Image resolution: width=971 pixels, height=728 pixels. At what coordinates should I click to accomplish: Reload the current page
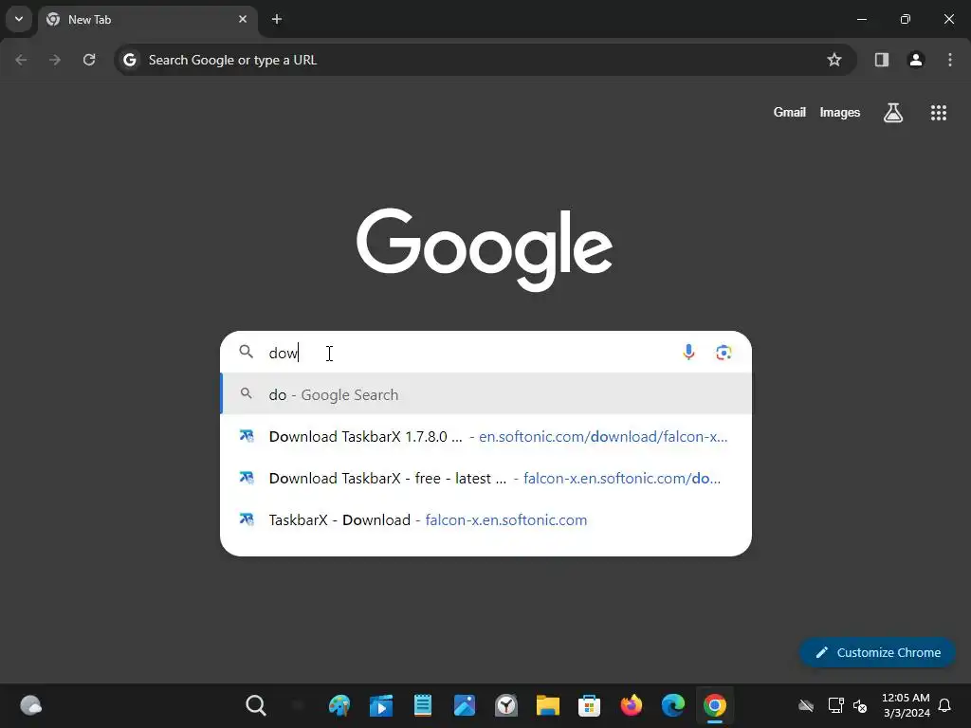pos(89,60)
